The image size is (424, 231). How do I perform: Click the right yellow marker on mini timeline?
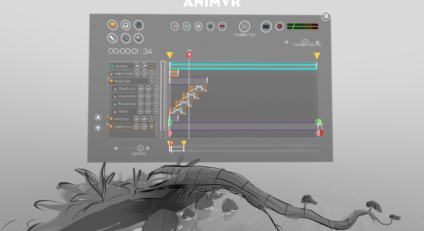tap(184, 143)
